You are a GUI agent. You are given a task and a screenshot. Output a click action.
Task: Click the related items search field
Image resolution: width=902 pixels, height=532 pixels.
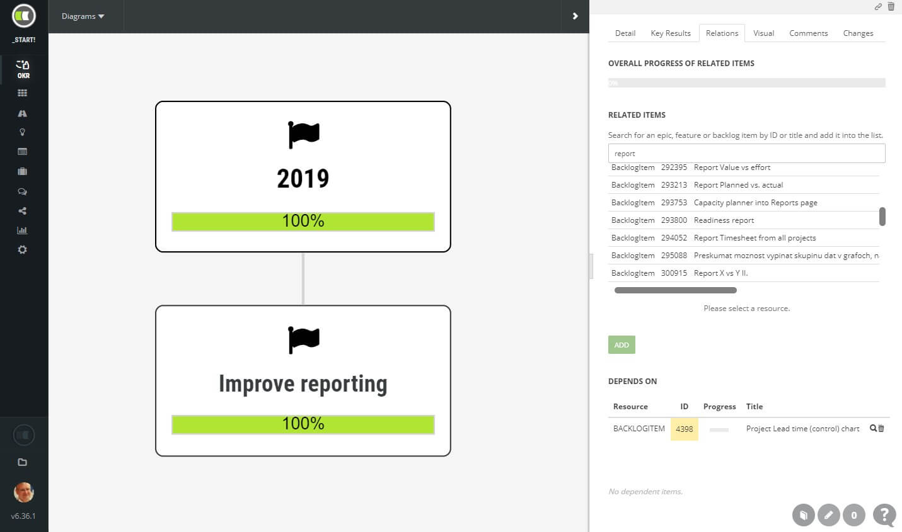(x=746, y=154)
